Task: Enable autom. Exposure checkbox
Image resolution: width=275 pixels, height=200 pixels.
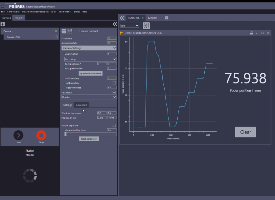Action: coord(114,125)
